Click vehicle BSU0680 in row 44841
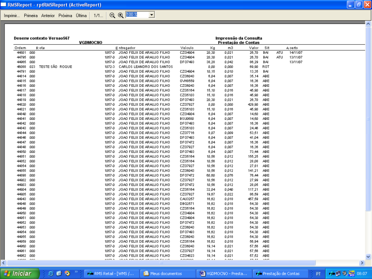This screenshot has width=372, height=279. 187,119
